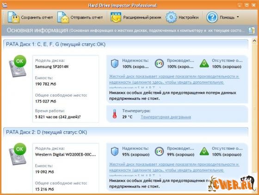Click the OK disk icon of Disk 2
The height and width of the screenshot is (195, 259).
(x=18, y=154)
